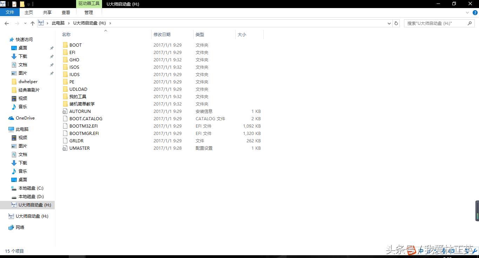Collapse the 名称 column sort chevron

coord(106,31)
